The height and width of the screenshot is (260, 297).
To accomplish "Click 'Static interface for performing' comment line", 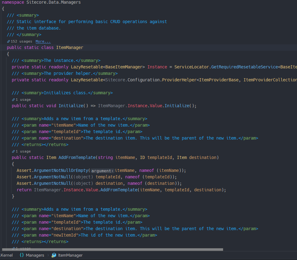I will pos(87,22).
